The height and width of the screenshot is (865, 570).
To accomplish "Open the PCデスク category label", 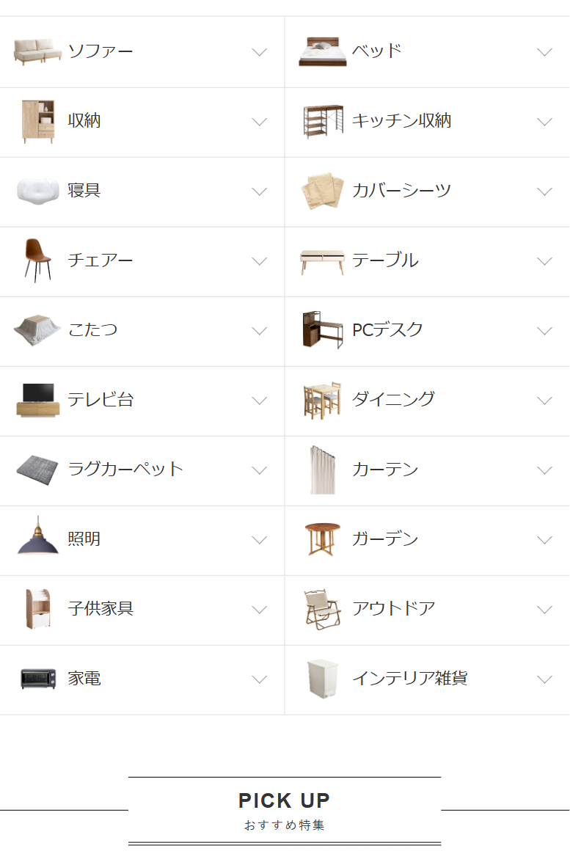I will tap(387, 330).
